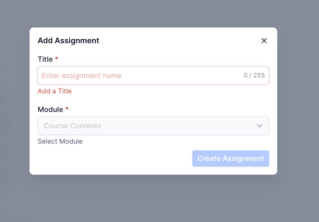319x222 pixels.
Task: Click the "0 / 255" character counter
Action: pyautogui.click(x=254, y=75)
